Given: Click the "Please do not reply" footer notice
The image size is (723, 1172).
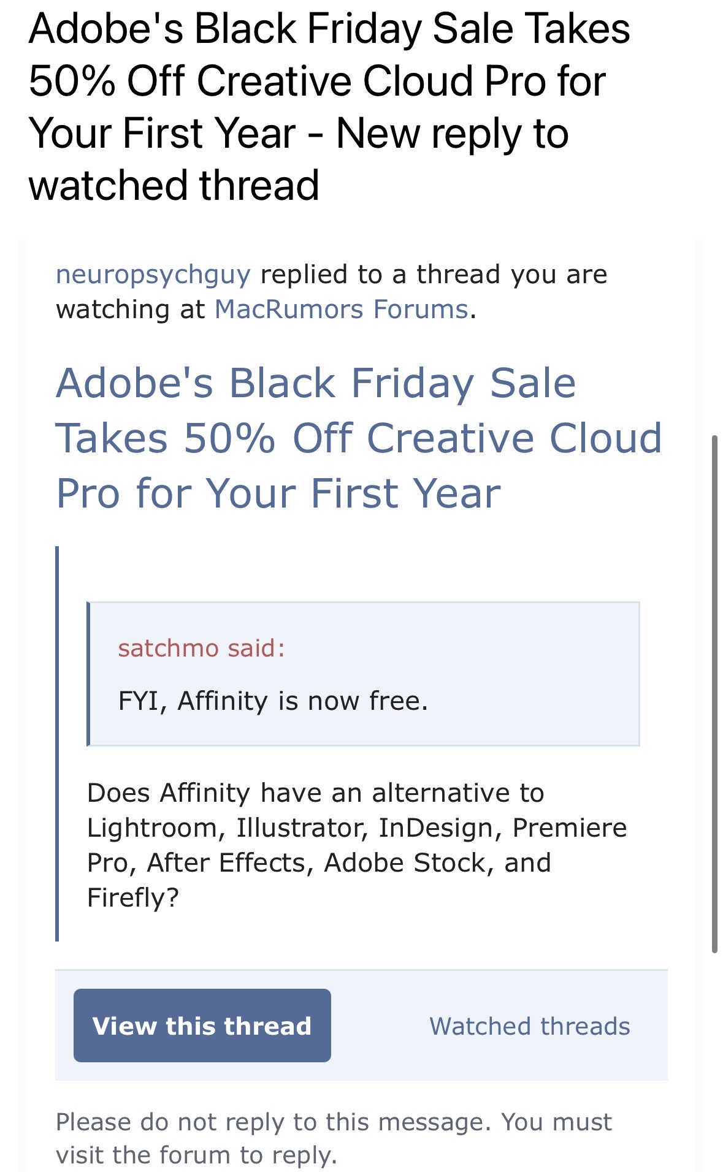Looking at the screenshot, I should tap(334, 1122).
